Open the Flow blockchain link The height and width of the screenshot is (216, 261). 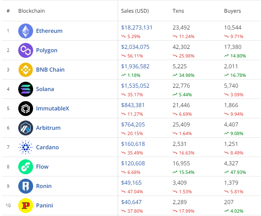(x=42, y=166)
